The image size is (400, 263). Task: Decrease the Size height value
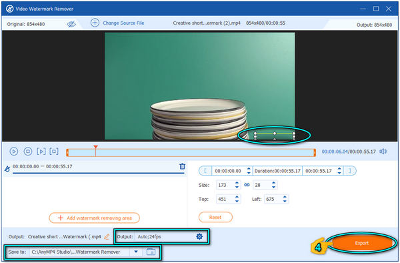(274, 187)
